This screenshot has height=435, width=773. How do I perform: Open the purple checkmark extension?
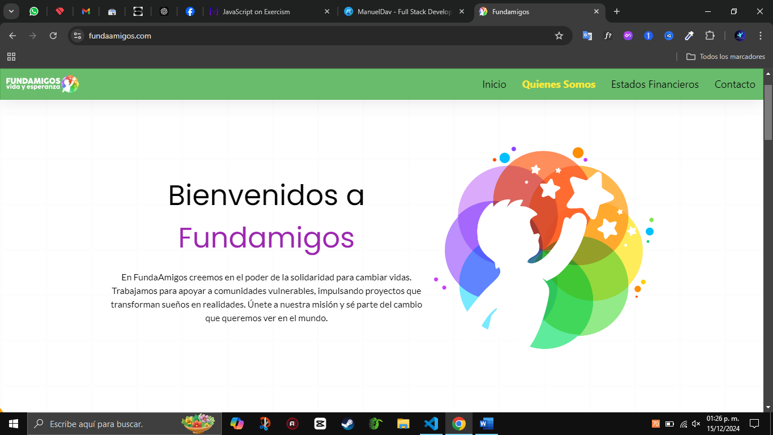pyautogui.click(x=628, y=36)
